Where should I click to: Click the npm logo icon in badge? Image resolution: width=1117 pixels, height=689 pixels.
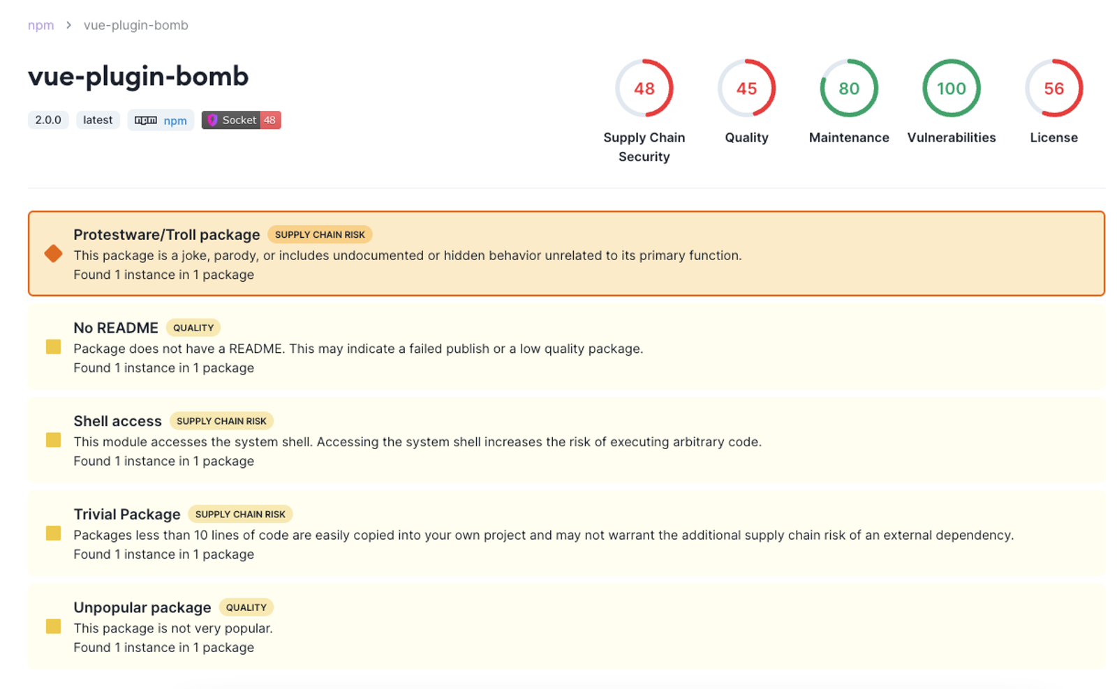coord(146,120)
